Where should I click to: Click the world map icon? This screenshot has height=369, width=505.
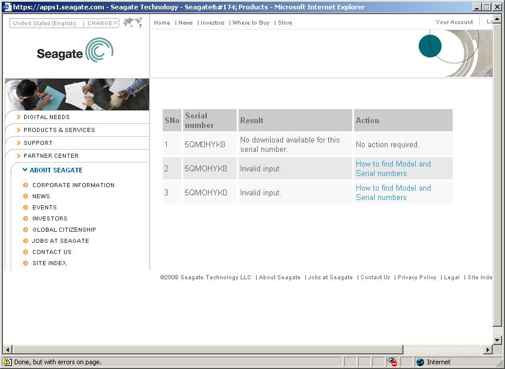[x=133, y=22]
